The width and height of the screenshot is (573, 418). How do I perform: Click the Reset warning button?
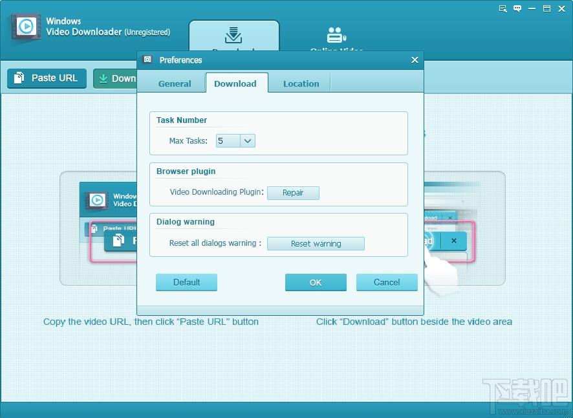tap(316, 243)
